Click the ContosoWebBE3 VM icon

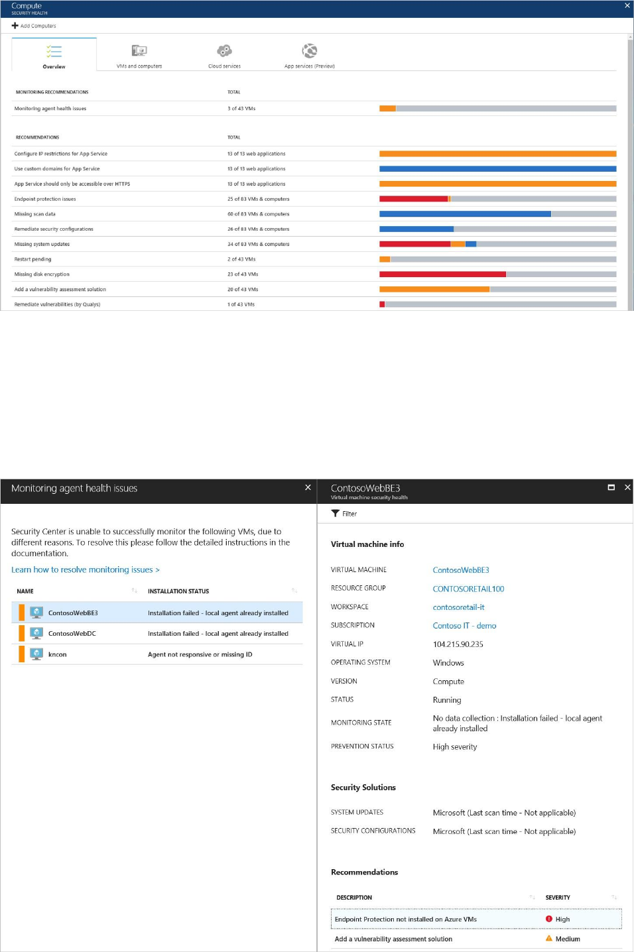[x=36, y=613]
